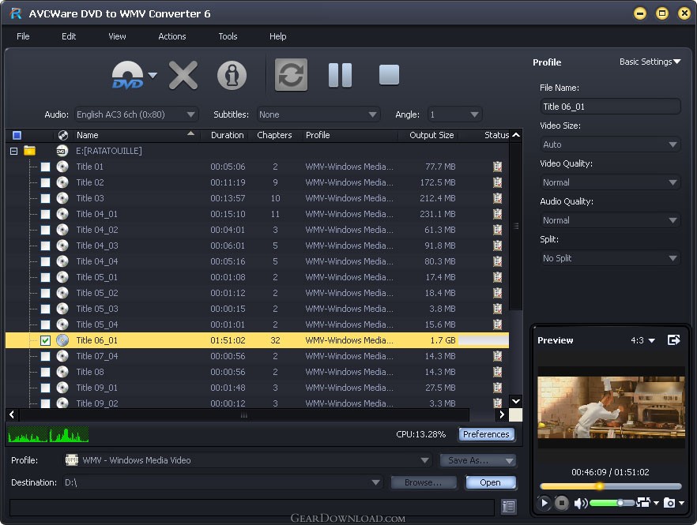
Task: Click the log list icon beside status bar
Action: pos(509,507)
